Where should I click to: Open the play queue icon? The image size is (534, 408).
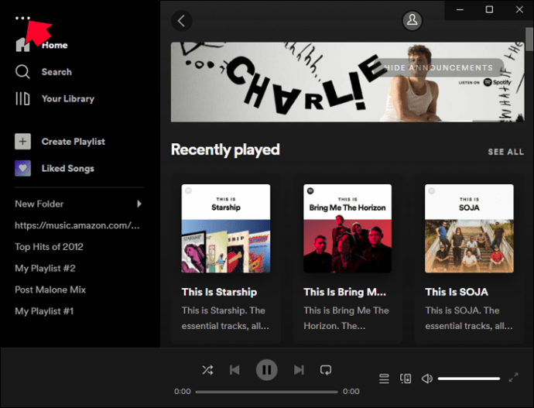[384, 379]
